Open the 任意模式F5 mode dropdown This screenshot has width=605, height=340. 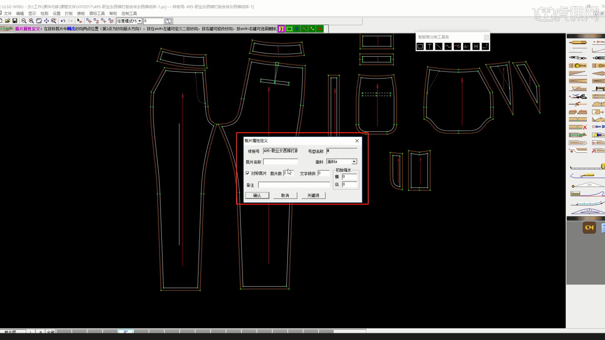[x=139, y=21]
